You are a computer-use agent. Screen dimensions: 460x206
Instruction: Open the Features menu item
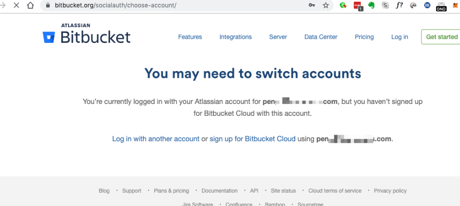pyautogui.click(x=190, y=37)
